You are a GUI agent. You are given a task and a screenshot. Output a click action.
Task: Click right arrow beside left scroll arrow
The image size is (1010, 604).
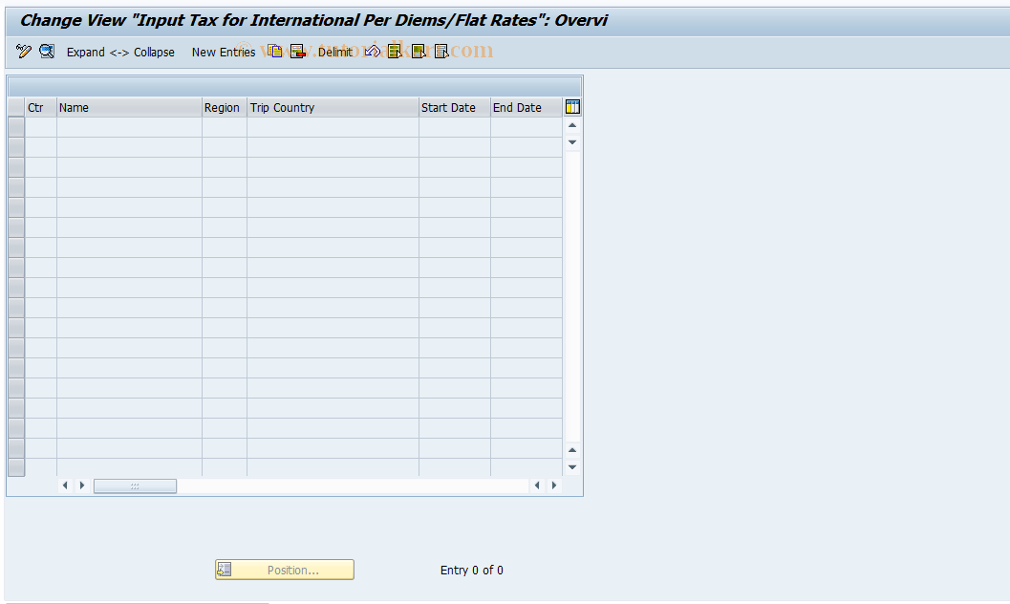tap(82, 485)
